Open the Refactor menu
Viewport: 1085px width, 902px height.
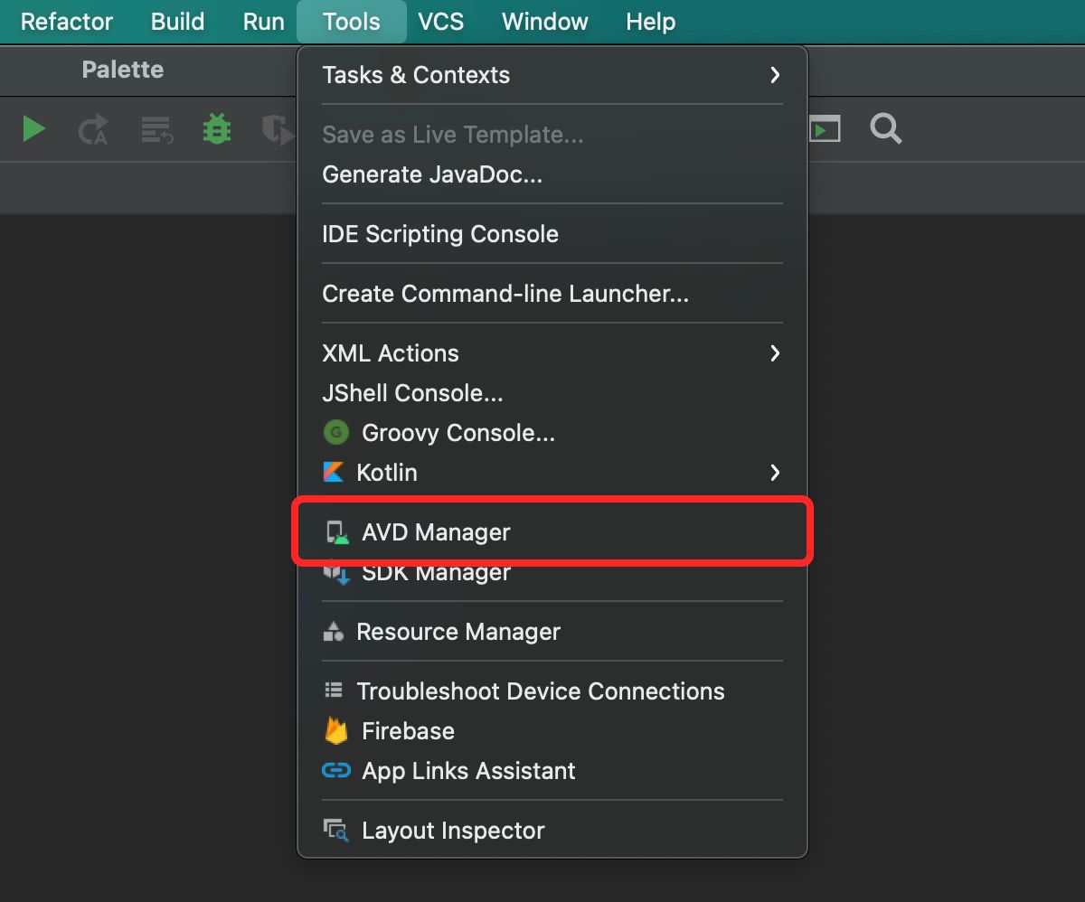click(67, 22)
